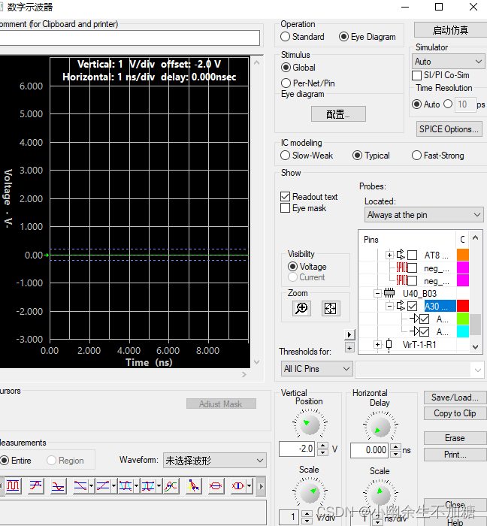
Task: Click the receiver buffer icon on green row
Action: (415, 319)
